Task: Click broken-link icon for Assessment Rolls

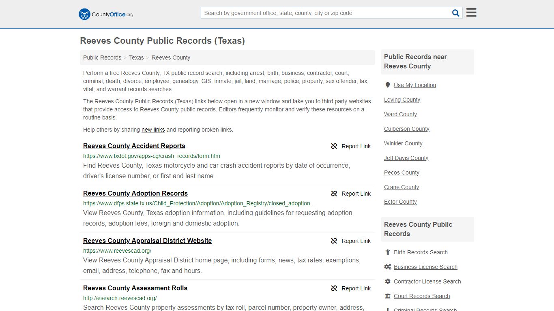Action: [334, 288]
